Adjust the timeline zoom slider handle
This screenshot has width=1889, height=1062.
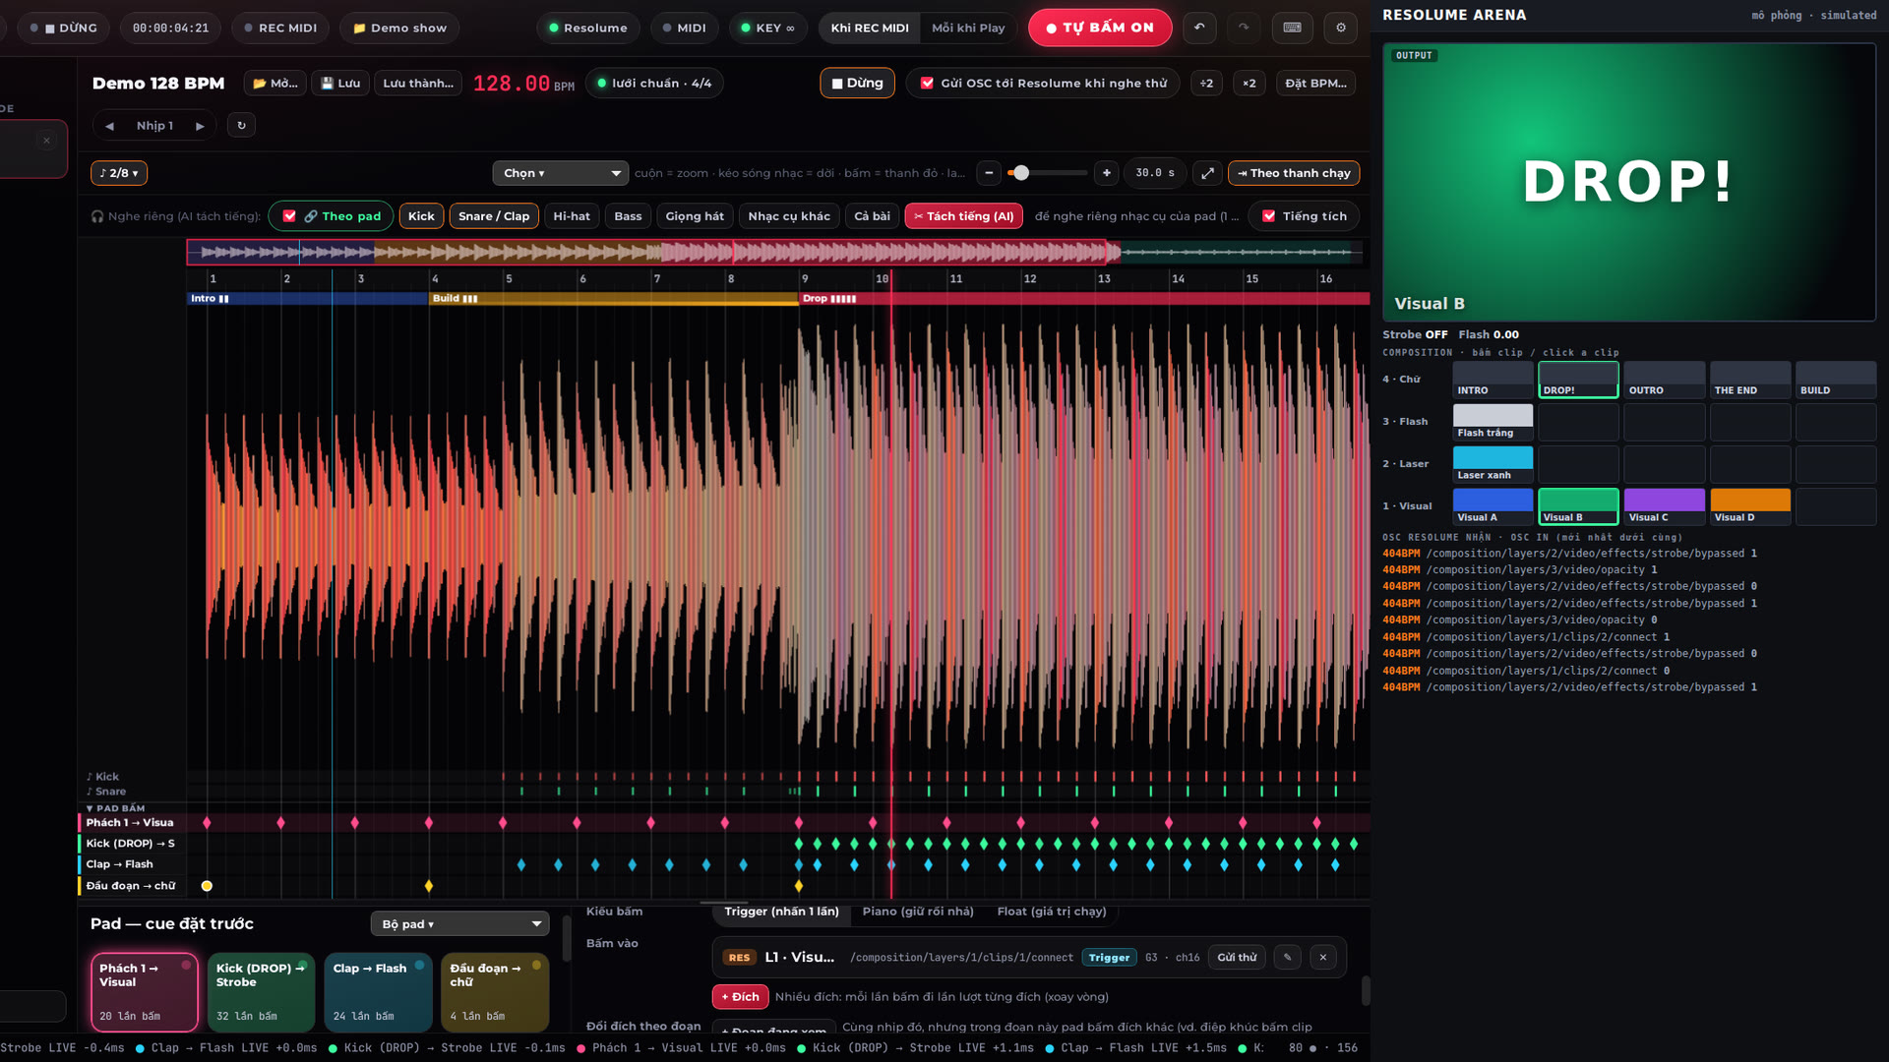click(1021, 173)
